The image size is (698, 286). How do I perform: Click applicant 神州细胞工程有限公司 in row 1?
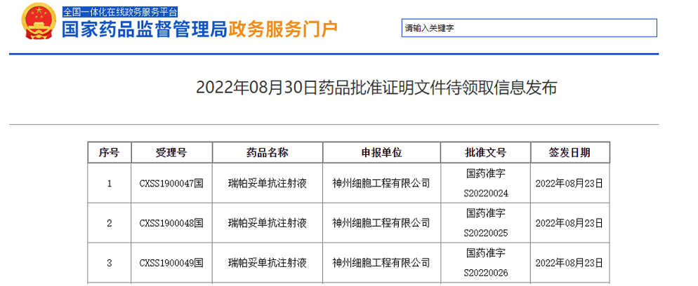point(381,184)
